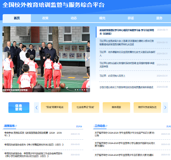Open the 媒体观察 card
Screen dimensions: 171x160
tap(116, 108)
